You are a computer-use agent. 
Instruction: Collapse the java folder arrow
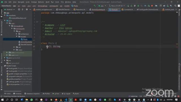5,21
